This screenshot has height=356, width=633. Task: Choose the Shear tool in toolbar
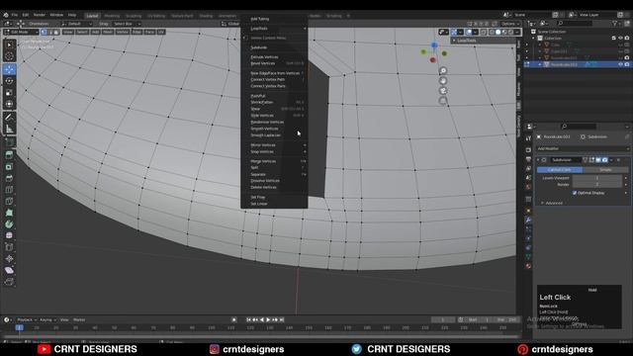pyautogui.click(x=9, y=270)
